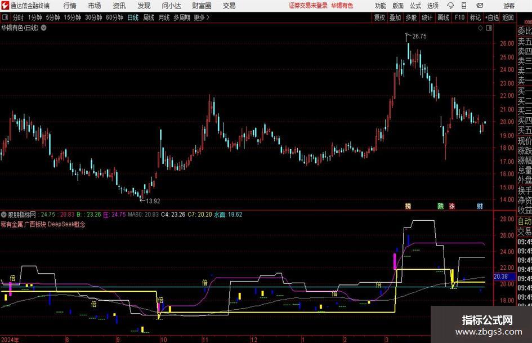Click the red 涨 marker icon
The image size is (532, 343).
(x=452, y=206)
